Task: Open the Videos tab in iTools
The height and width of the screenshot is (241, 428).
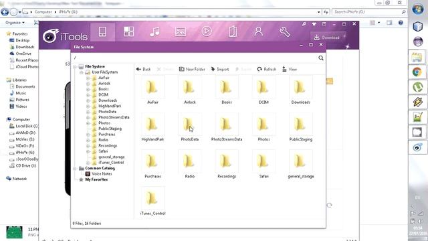Action: [x=207, y=31]
